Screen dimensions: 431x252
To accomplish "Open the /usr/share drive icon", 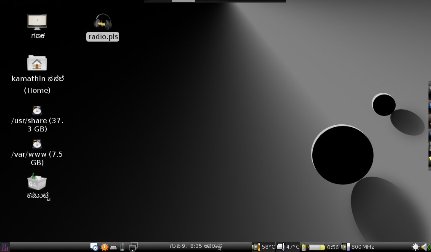I will [37, 110].
